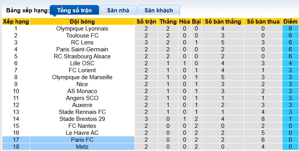The height and width of the screenshot is (151, 299).
Task: Select Paris Saint-Germain in the standings
Action: coord(82,49)
